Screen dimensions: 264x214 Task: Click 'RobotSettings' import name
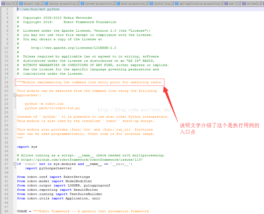pyautogui.click(x=77, y=177)
